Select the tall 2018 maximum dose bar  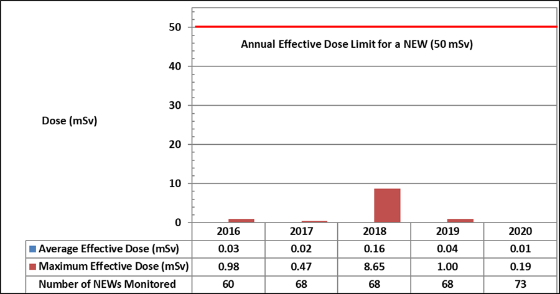(387, 205)
